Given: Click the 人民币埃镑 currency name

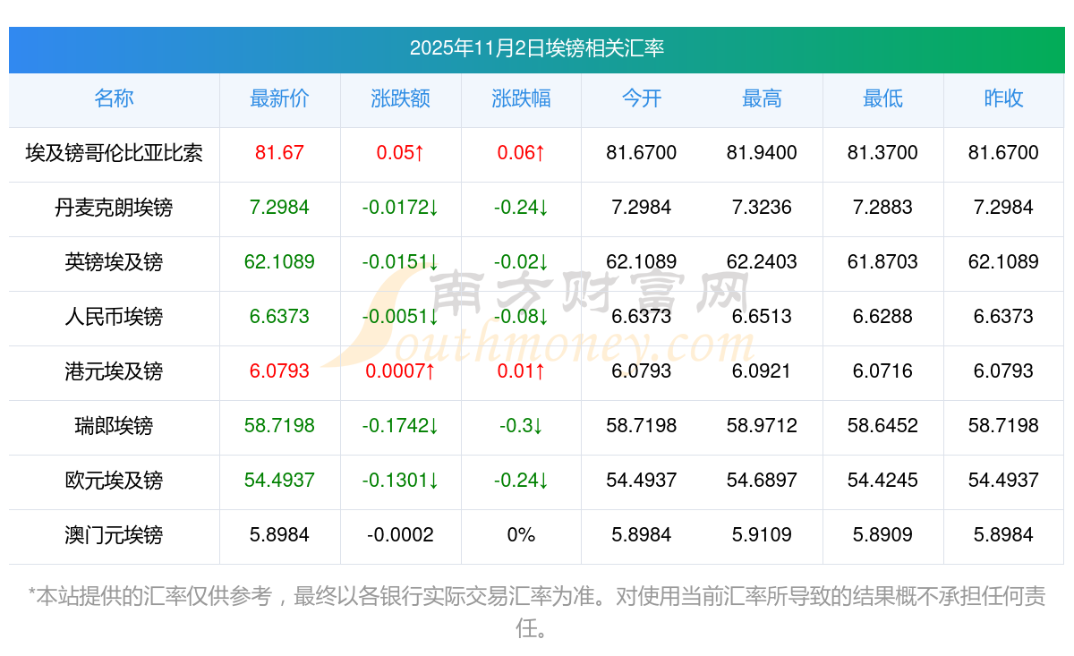Looking at the screenshot, I should (x=114, y=317).
